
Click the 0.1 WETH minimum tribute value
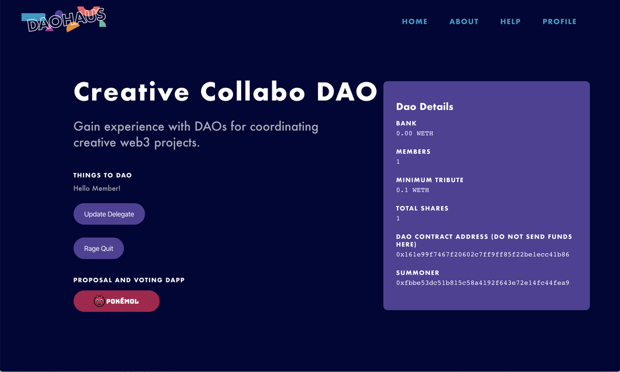point(413,190)
